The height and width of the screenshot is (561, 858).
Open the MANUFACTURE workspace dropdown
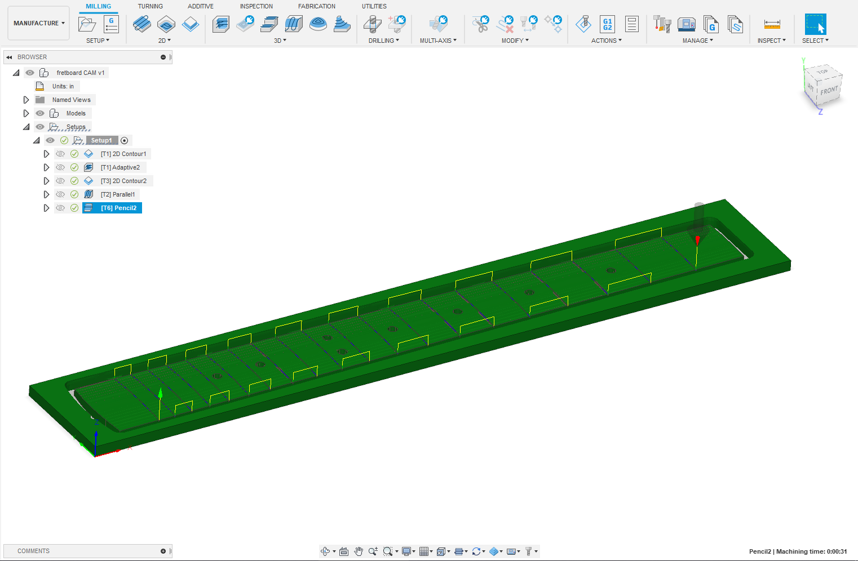pos(39,23)
